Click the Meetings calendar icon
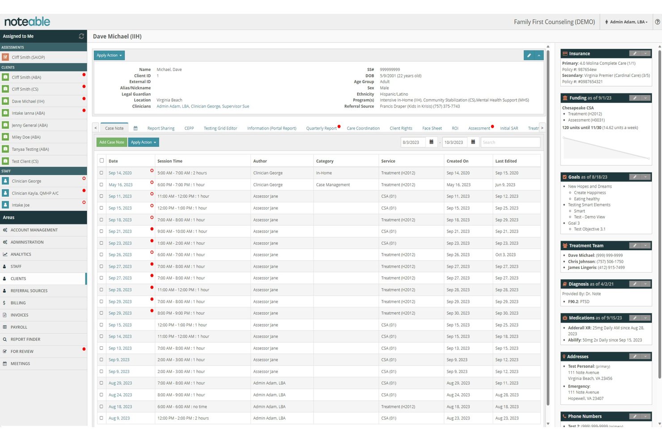This screenshot has width=662, height=441. pyautogui.click(x=5, y=364)
